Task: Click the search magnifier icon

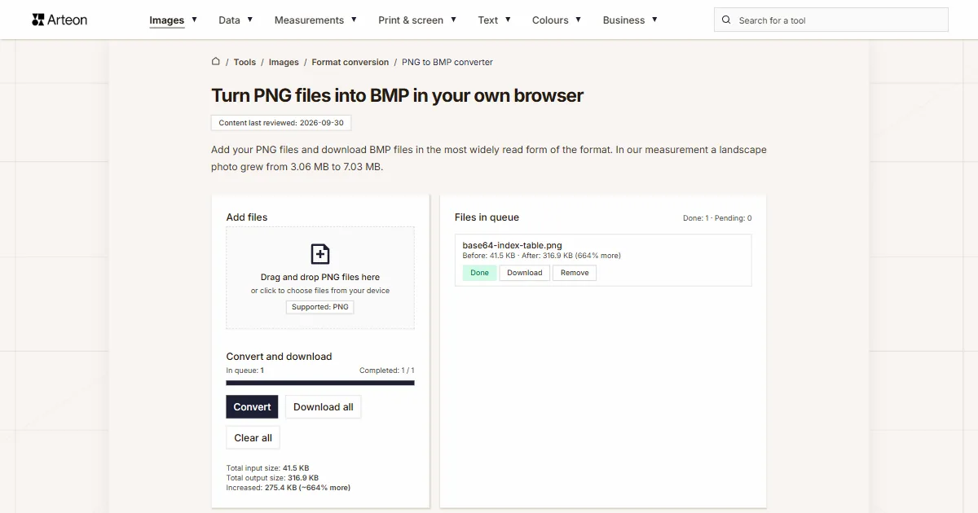Action: click(726, 20)
